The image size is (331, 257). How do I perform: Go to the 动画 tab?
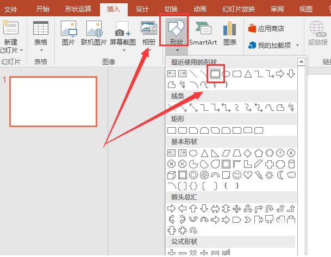click(199, 9)
